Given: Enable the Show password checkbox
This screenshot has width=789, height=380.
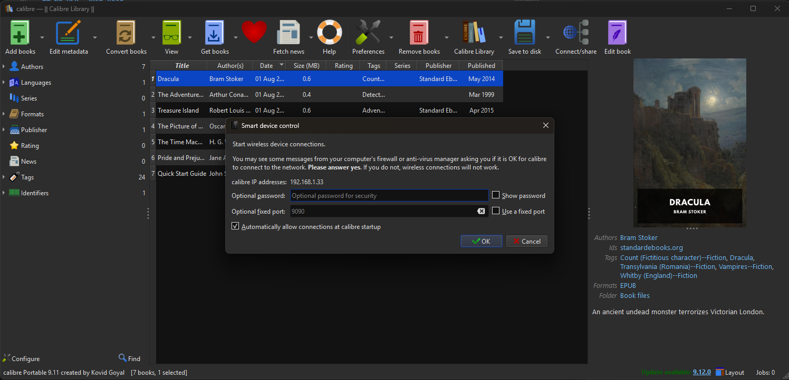Looking at the screenshot, I should [496, 195].
